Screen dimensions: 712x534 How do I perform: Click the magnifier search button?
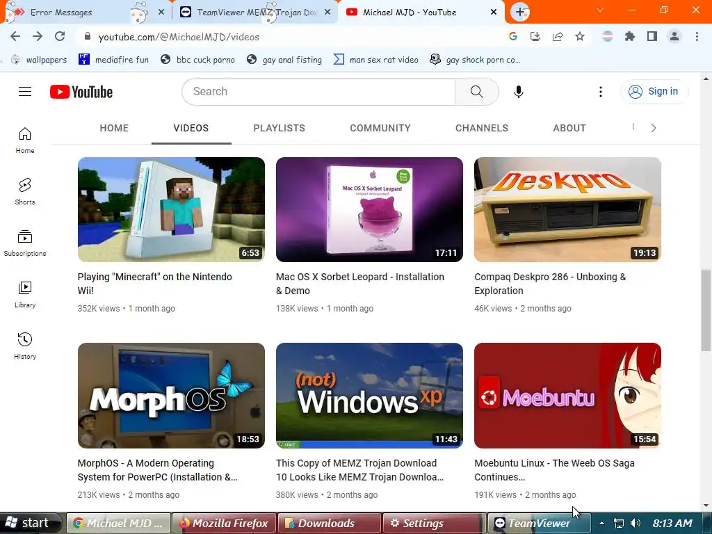coord(477,92)
